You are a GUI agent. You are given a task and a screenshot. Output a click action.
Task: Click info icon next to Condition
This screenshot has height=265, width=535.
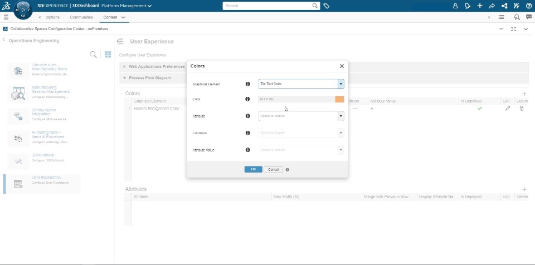248,133
